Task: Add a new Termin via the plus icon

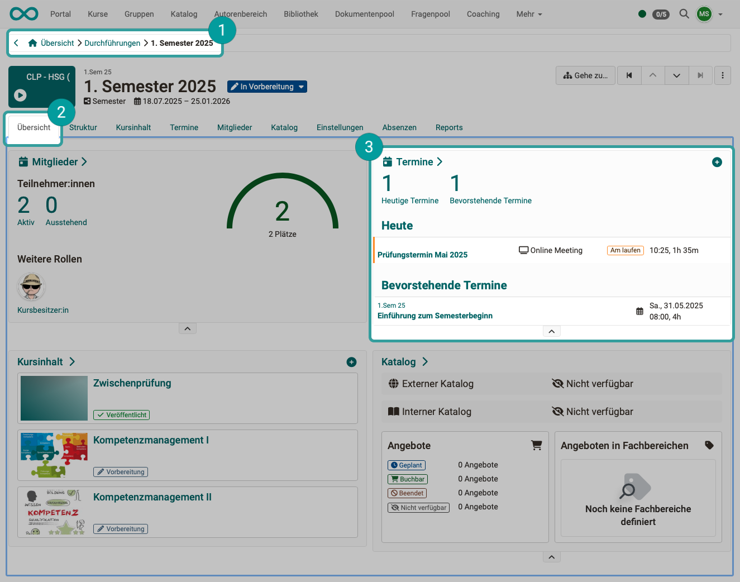Action: pos(717,162)
